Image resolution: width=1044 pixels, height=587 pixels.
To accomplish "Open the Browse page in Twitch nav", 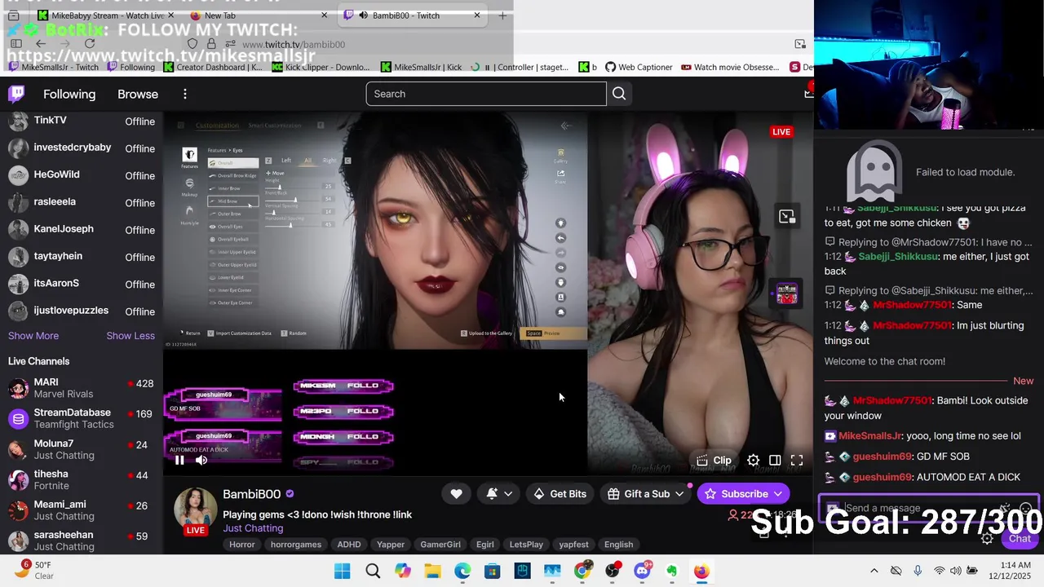I will [x=138, y=94].
